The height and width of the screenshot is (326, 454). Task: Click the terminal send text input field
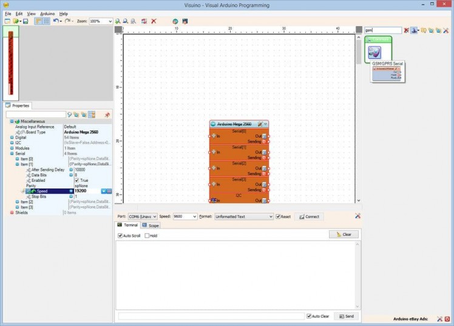click(x=211, y=316)
